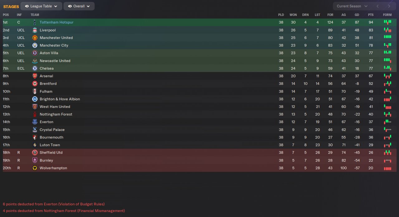Click the Arsenal club badge
399x217 pixels.
(x=35, y=76)
